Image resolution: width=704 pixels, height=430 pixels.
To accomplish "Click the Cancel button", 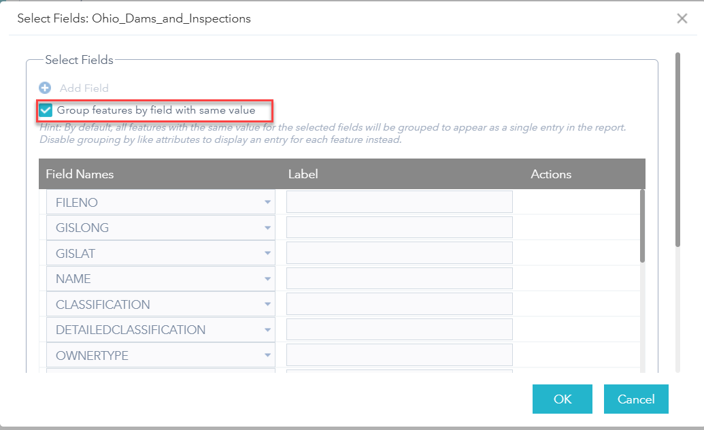I will tap(635, 399).
